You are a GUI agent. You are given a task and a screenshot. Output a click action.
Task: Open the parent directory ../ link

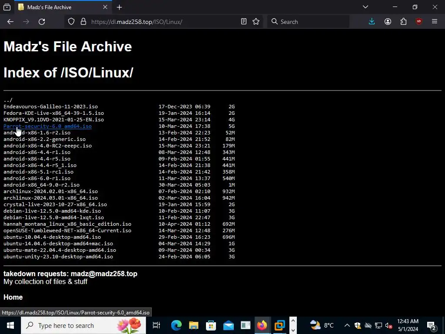click(8, 100)
